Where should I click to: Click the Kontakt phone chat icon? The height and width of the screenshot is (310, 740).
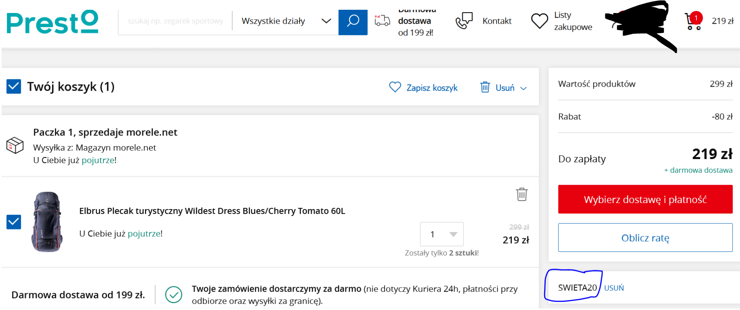(x=464, y=21)
